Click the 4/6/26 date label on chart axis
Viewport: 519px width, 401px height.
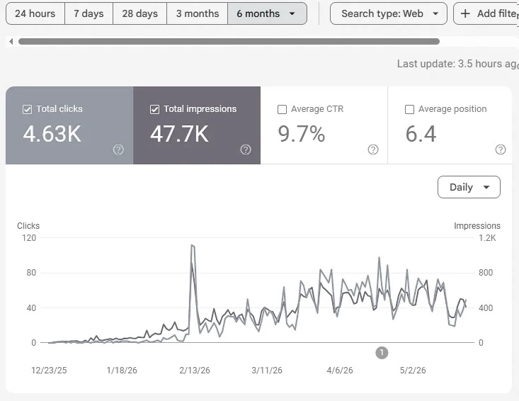tap(340, 371)
